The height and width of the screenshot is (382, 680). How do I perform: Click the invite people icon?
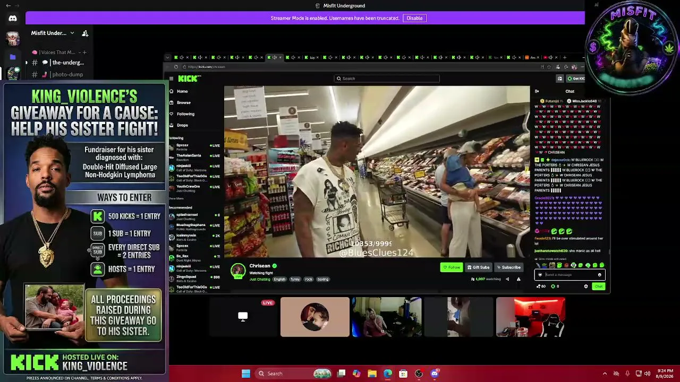click(x=85, y=33)
